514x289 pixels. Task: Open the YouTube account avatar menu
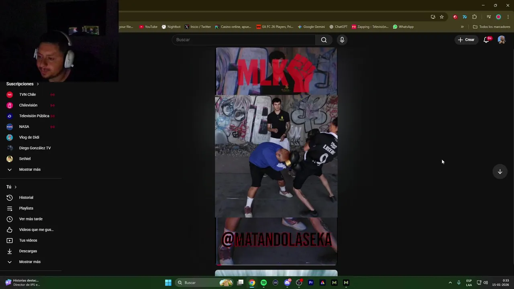501,40
